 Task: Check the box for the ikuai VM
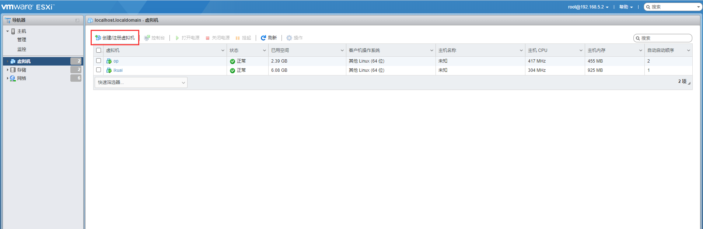pos(98,70)
